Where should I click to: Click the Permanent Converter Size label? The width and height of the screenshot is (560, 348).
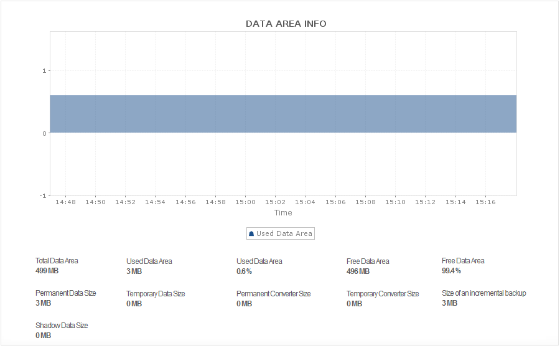[273, 294]
